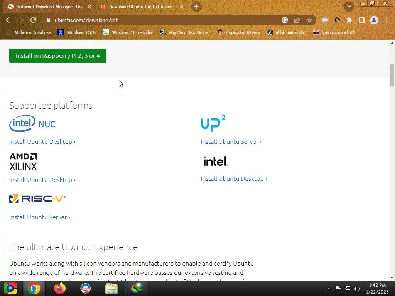Viewport: 395px width, 296px height.
Task: Open Google Chrome from the taskbar
Action: click(x=34, y=288)
